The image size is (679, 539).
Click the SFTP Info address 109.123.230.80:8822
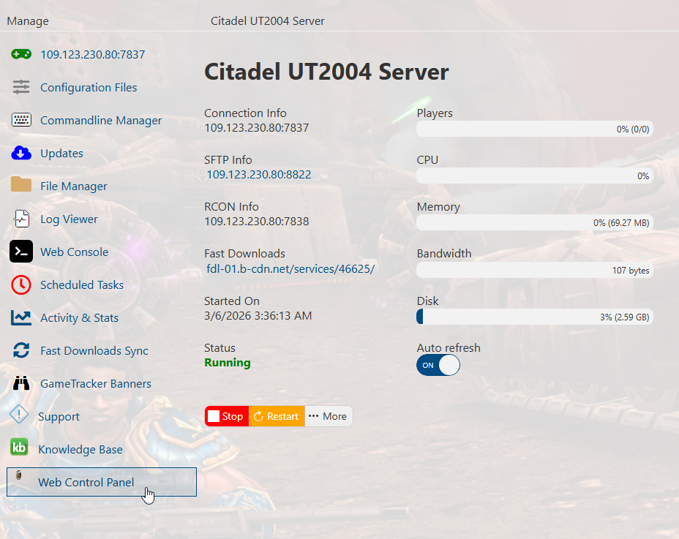[x=258, y=175]
